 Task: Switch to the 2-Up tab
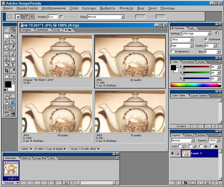click(57, 30)
